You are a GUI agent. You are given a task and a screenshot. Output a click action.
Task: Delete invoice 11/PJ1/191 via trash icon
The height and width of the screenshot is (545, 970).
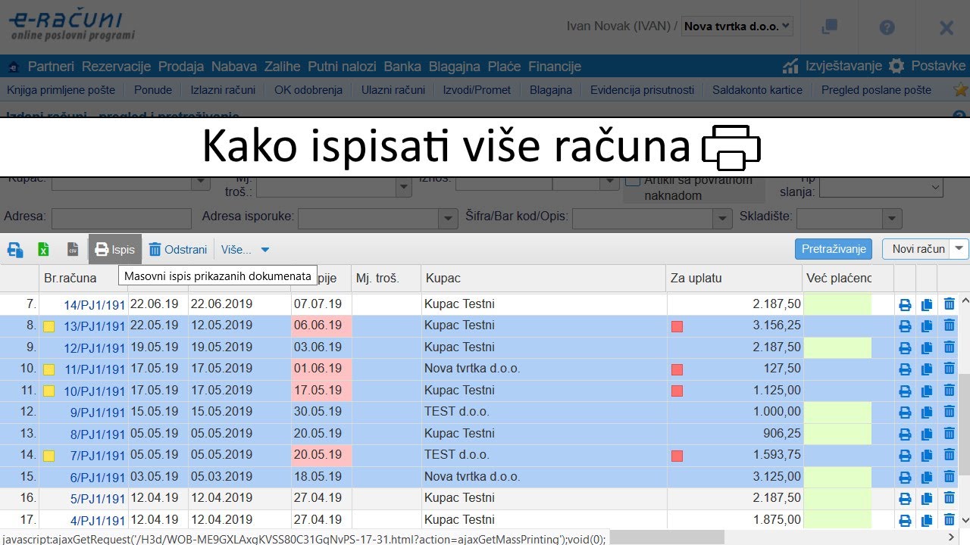[949, 369]
